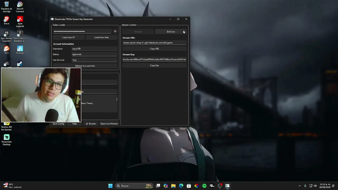
Task: Click the masked token input field
Action: click(x=82, y=31)
